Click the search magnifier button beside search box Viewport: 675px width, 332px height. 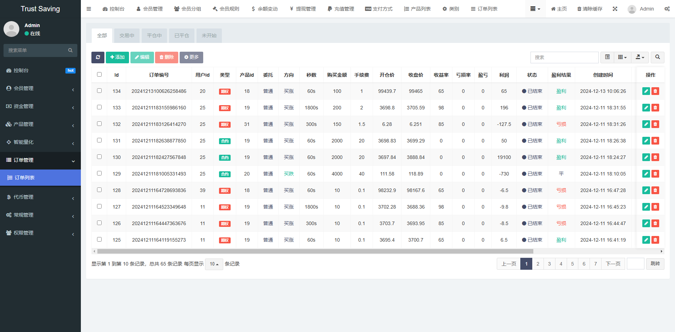[657, 57]
